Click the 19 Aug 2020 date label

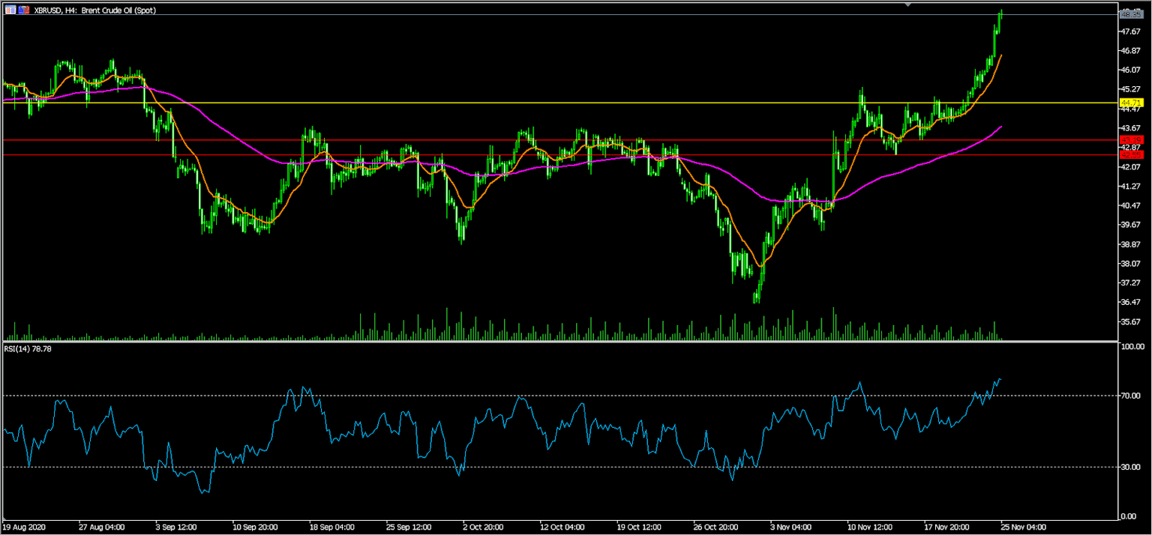coord(24,527)
